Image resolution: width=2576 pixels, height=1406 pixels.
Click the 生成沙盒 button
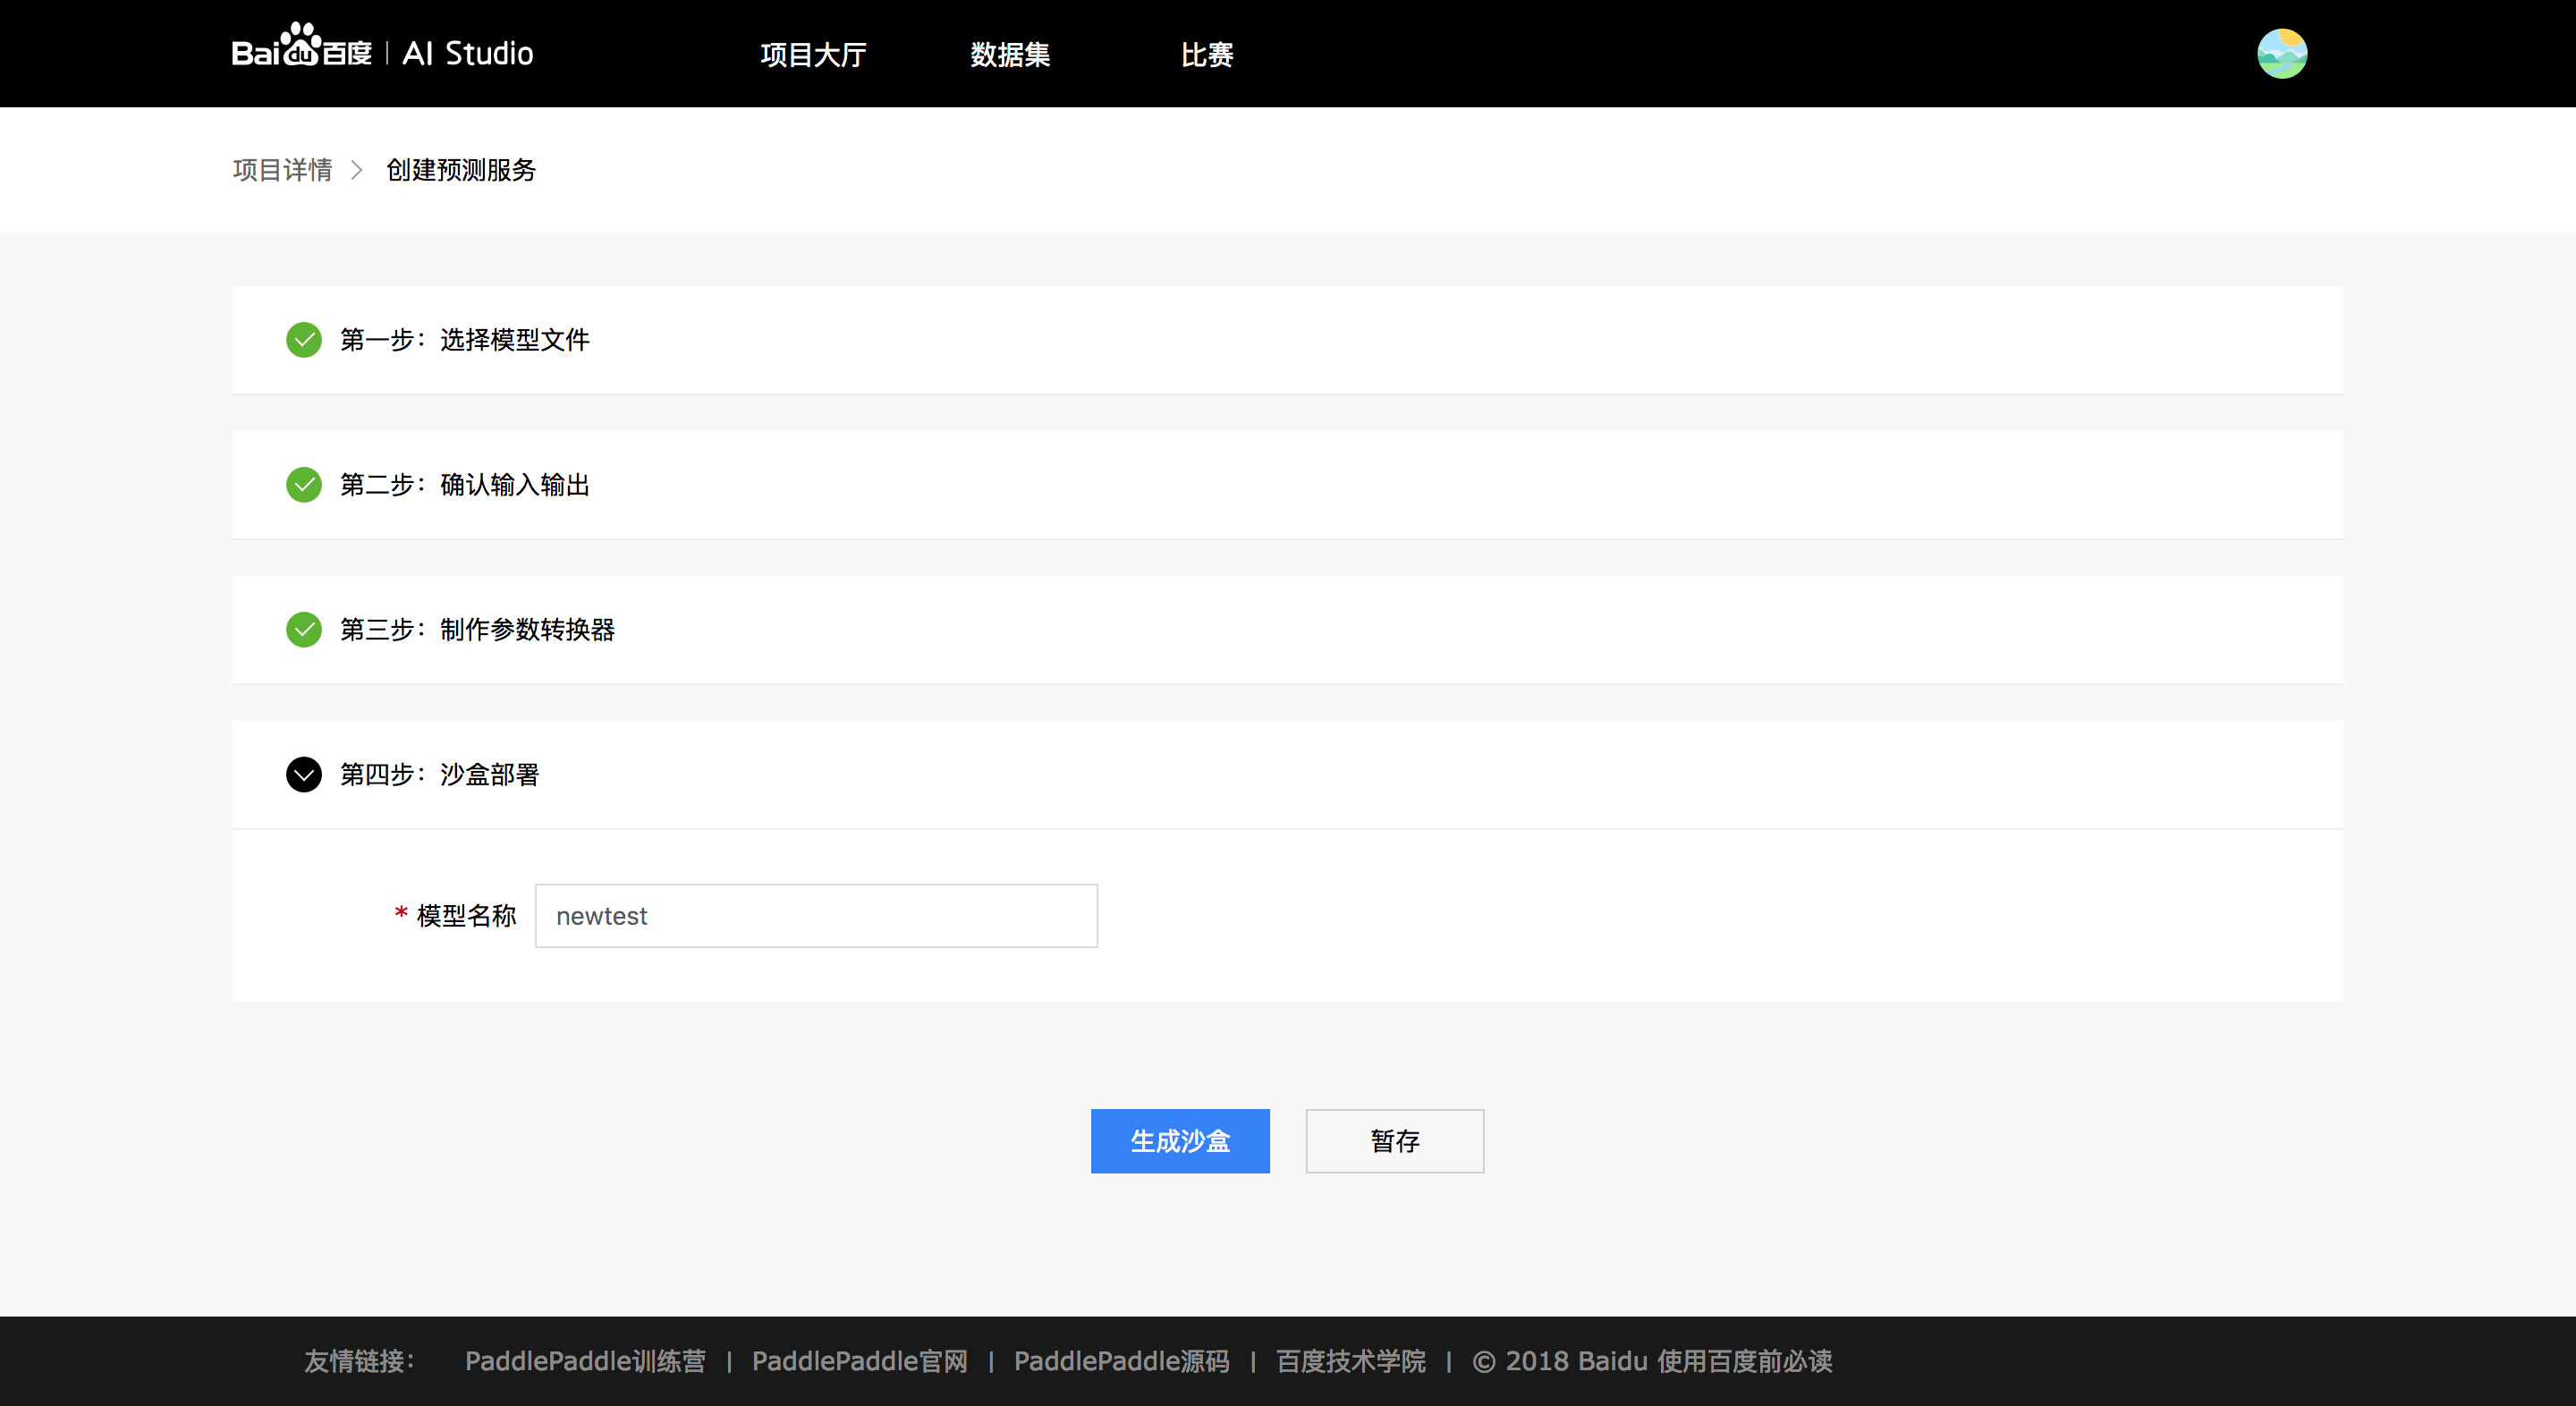(x=1180, y=1141)
